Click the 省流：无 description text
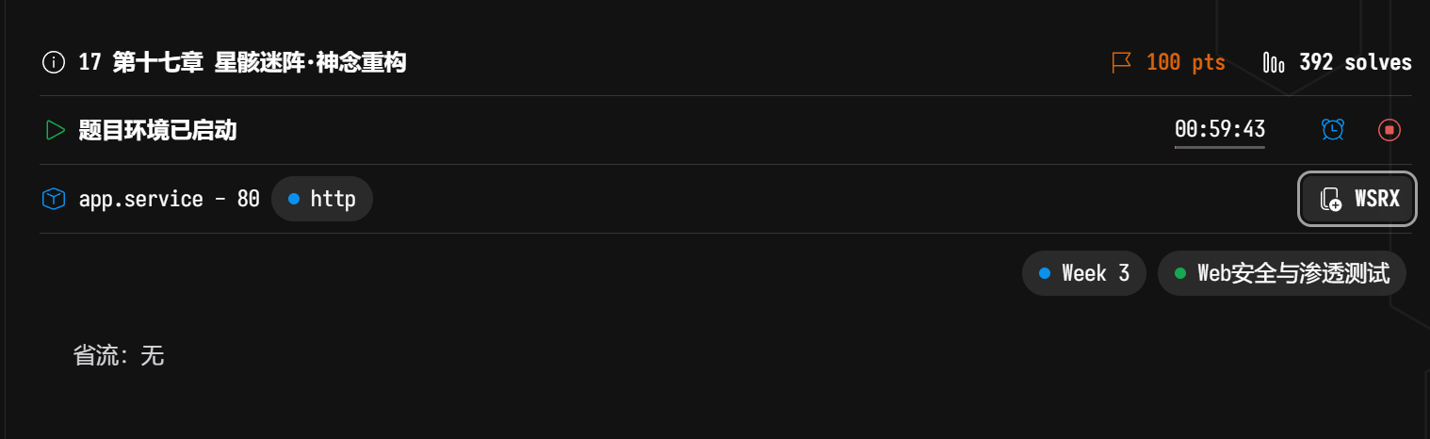Viewport: 1430px width, 439px height. [119, 355]
